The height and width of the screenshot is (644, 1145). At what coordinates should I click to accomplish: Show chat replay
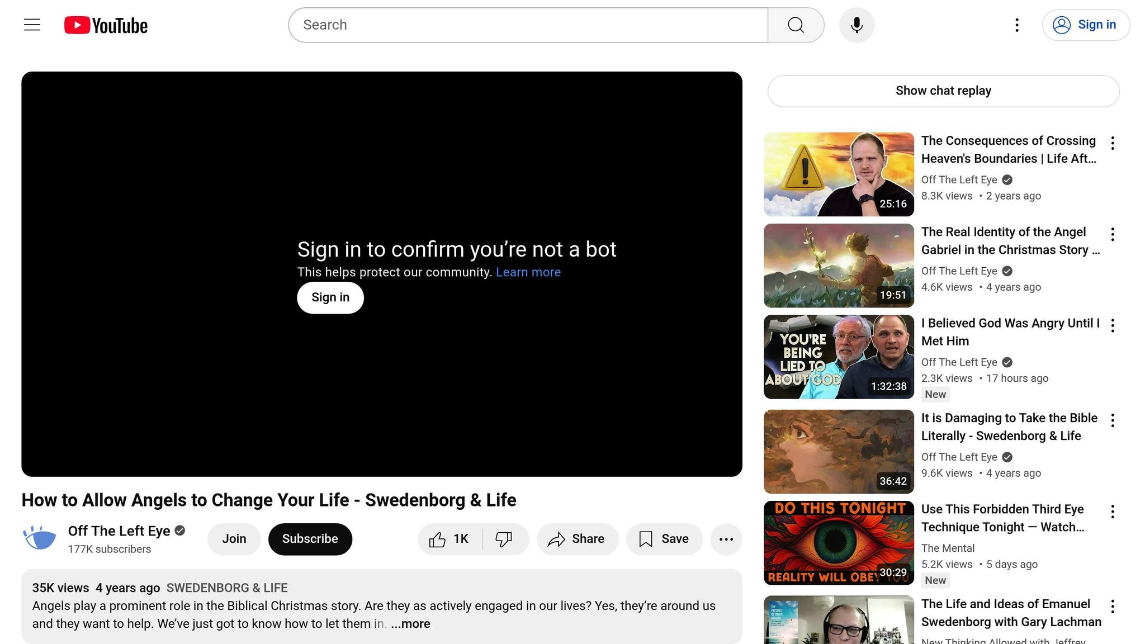pos(943,91)
